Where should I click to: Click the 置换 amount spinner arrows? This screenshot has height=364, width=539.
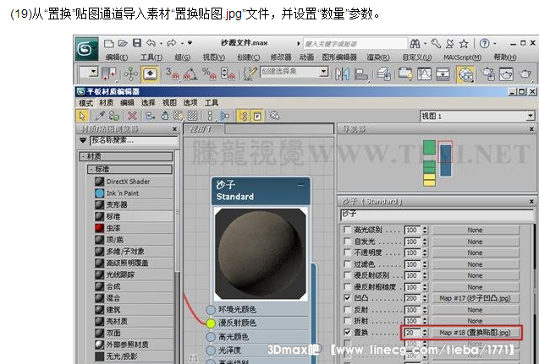(425, 333)
